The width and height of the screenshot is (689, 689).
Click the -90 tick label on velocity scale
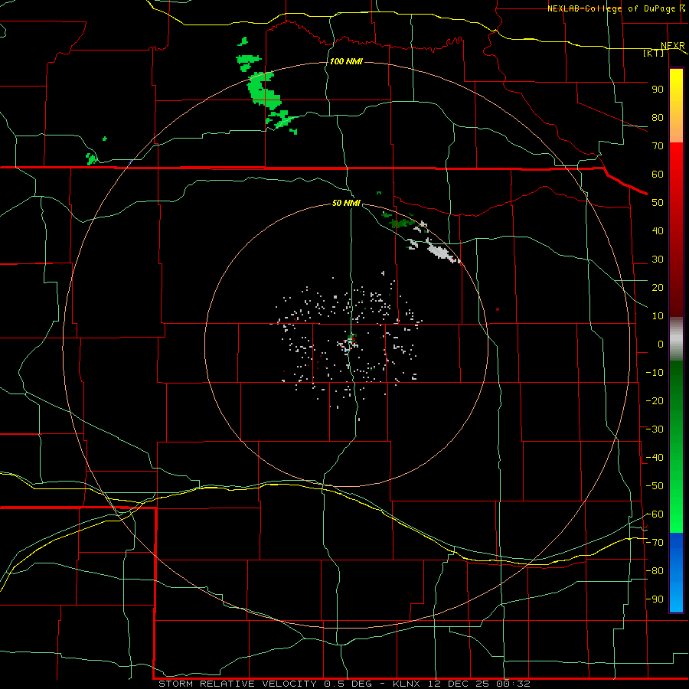655,599
